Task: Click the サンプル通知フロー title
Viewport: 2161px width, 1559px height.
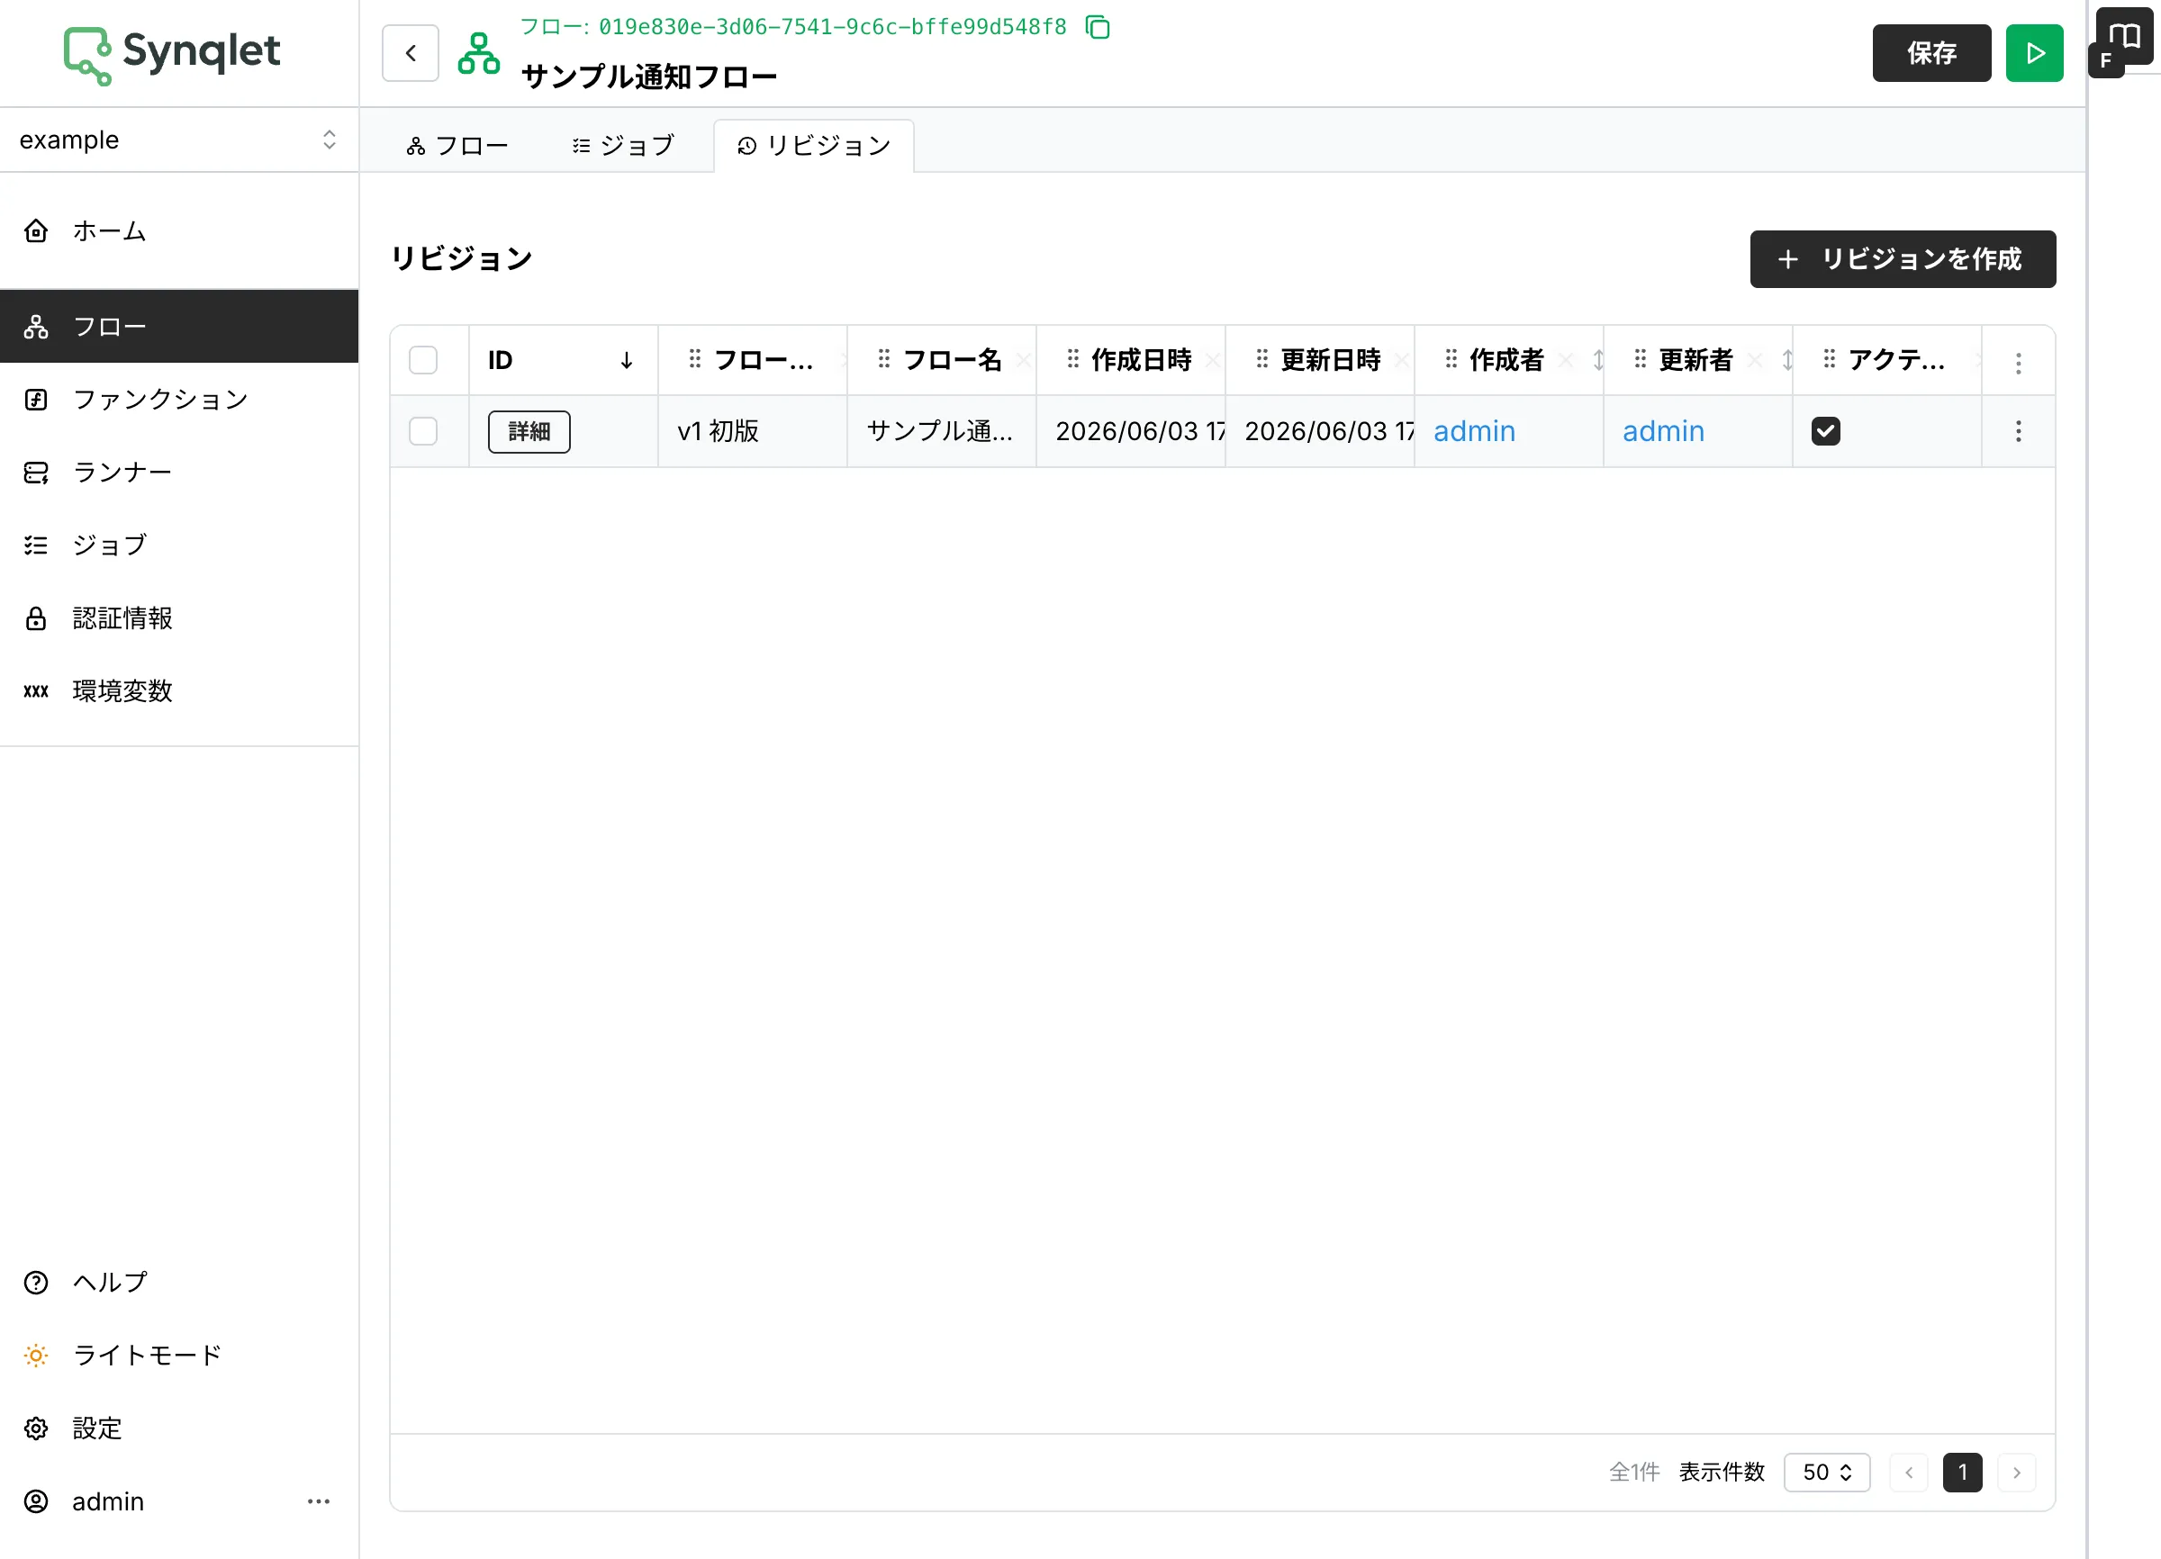Action: click(x=649, y=77)
